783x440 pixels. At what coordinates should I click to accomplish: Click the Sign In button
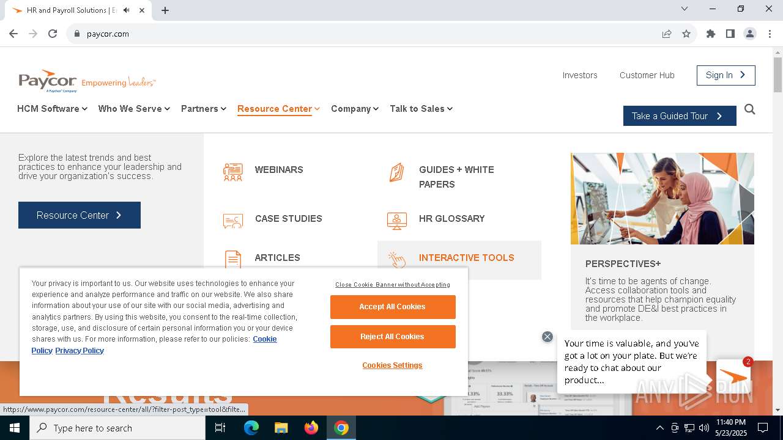725,75
